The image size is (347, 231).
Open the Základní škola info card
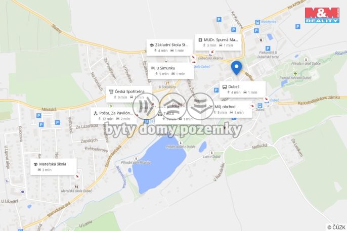tap(169, 48)
